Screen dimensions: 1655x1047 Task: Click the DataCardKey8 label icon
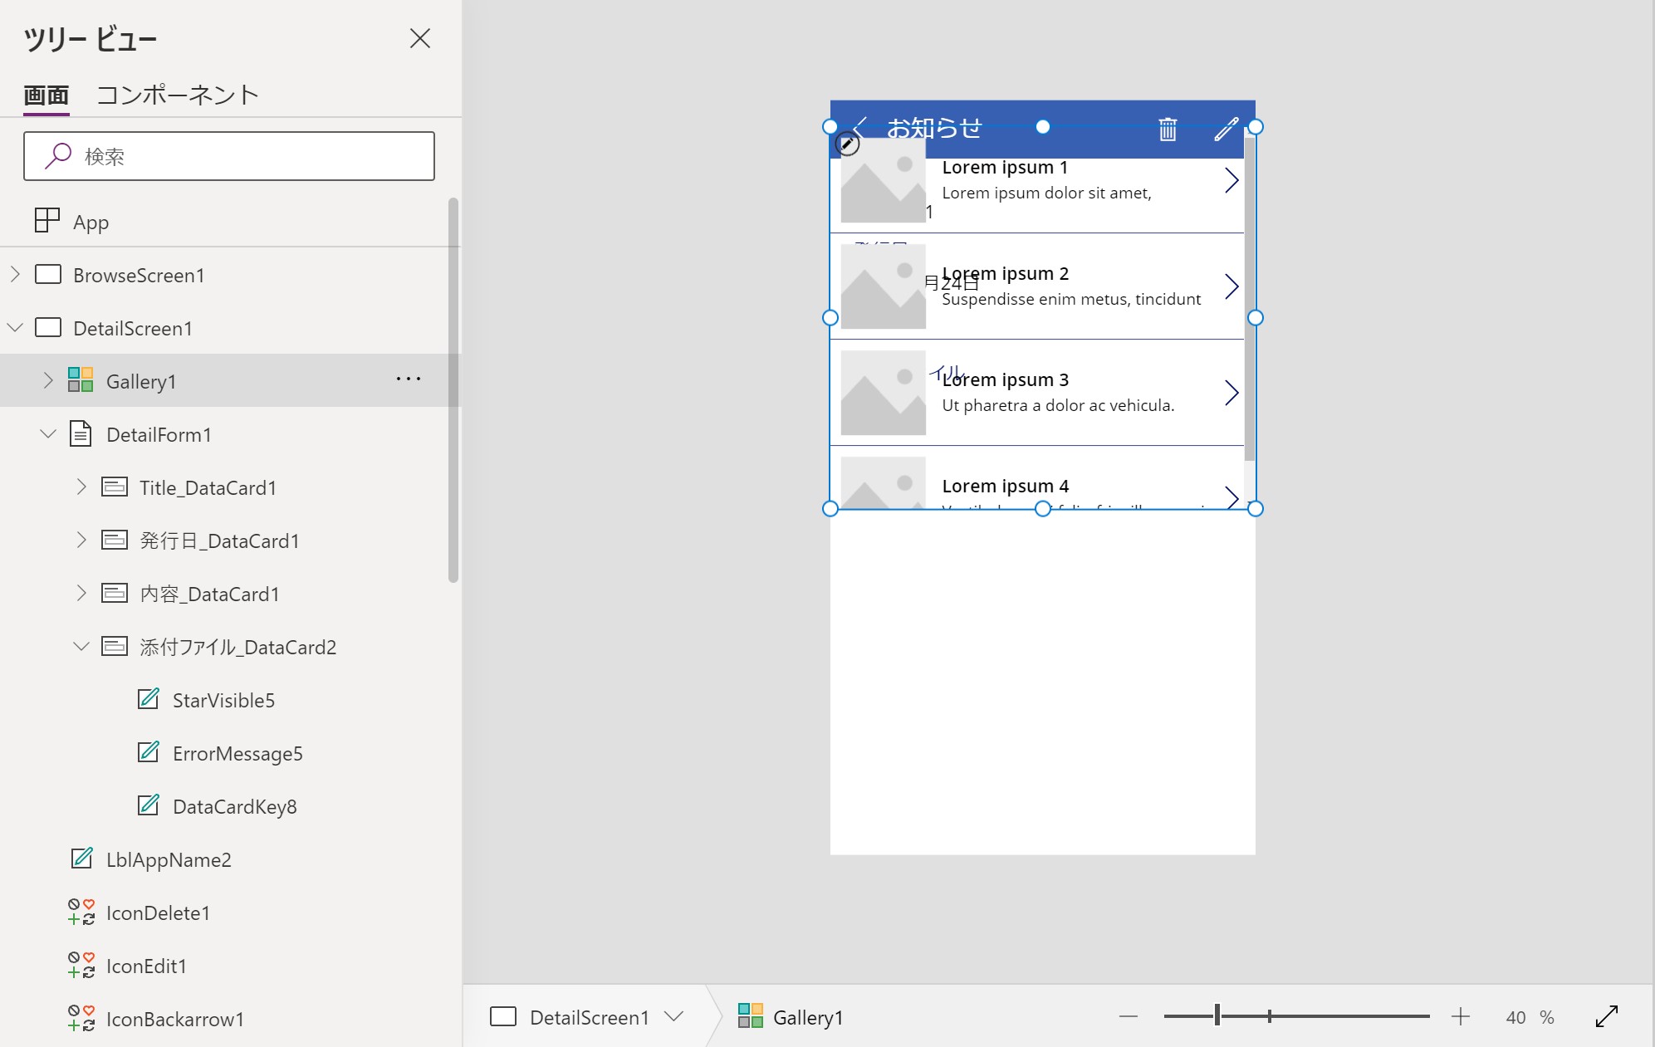click(x=148, y=805)
